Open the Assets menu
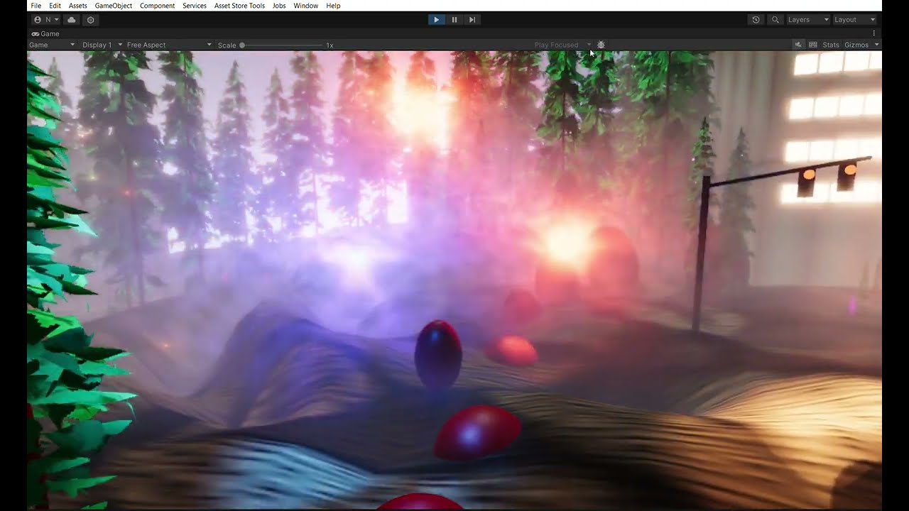909x511 pixels. pyautogui.click(x=78, y=6)
